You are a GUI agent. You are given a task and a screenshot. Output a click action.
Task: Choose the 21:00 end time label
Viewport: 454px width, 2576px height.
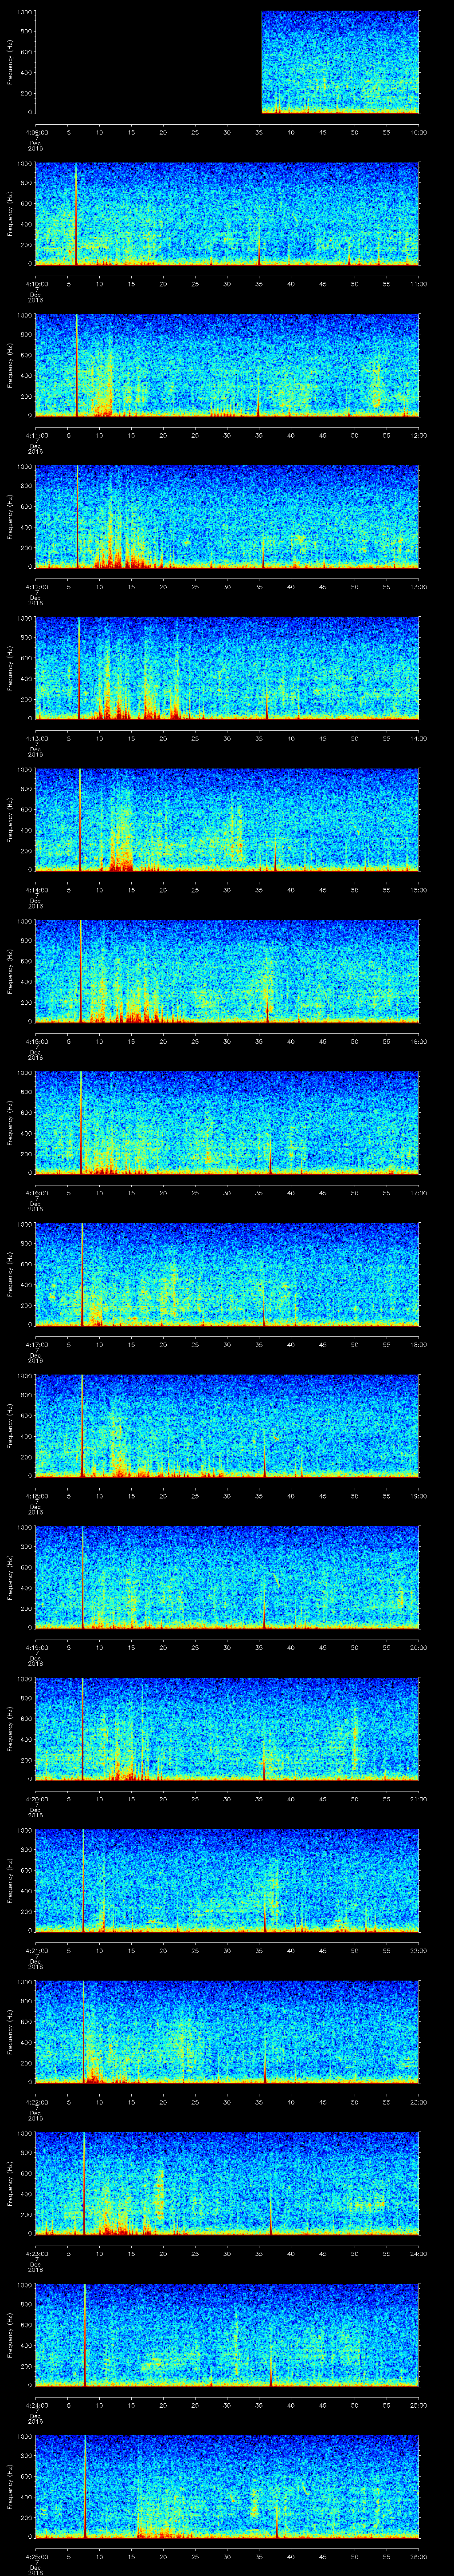pyautogui.click(x=418, y=1799)
